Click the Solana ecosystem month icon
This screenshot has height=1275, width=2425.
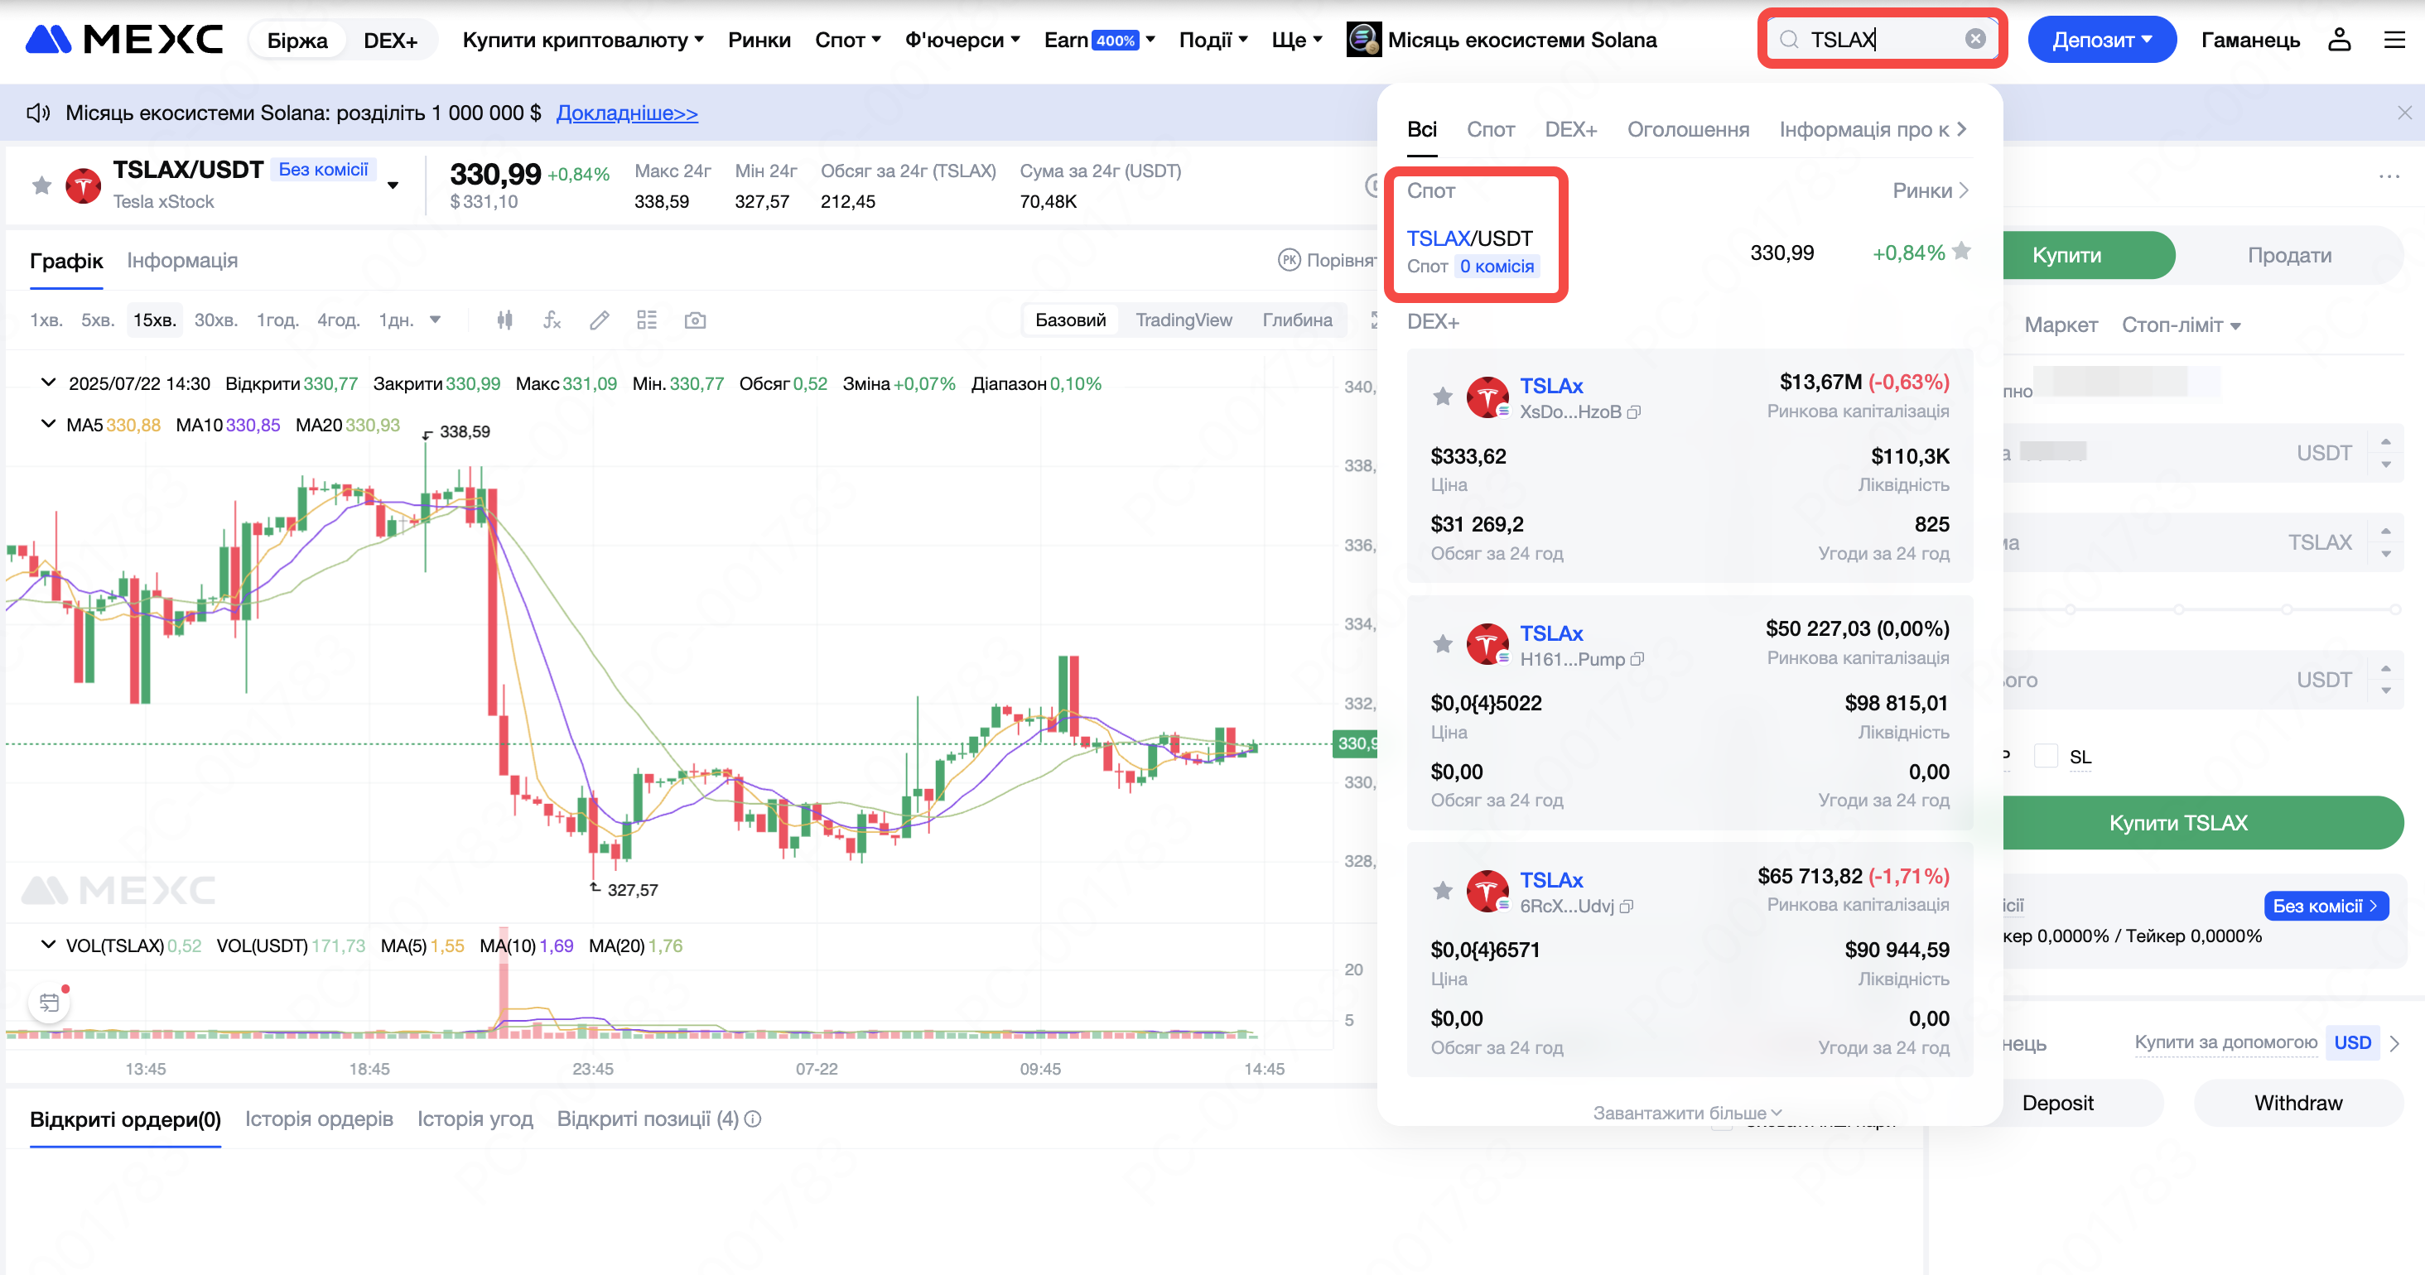click(x=1363, y=40)
